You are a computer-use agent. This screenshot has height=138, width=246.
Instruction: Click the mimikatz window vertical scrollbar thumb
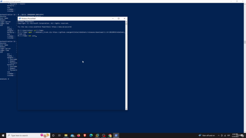pos(245,42)
